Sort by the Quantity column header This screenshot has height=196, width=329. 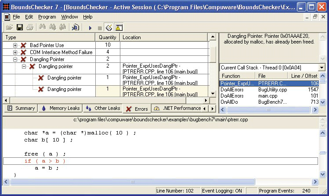click(x=108, y=37)
